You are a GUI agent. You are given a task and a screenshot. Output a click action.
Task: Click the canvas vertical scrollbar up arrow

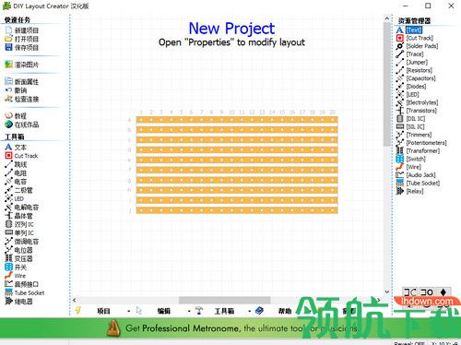[x=387, y=18]
